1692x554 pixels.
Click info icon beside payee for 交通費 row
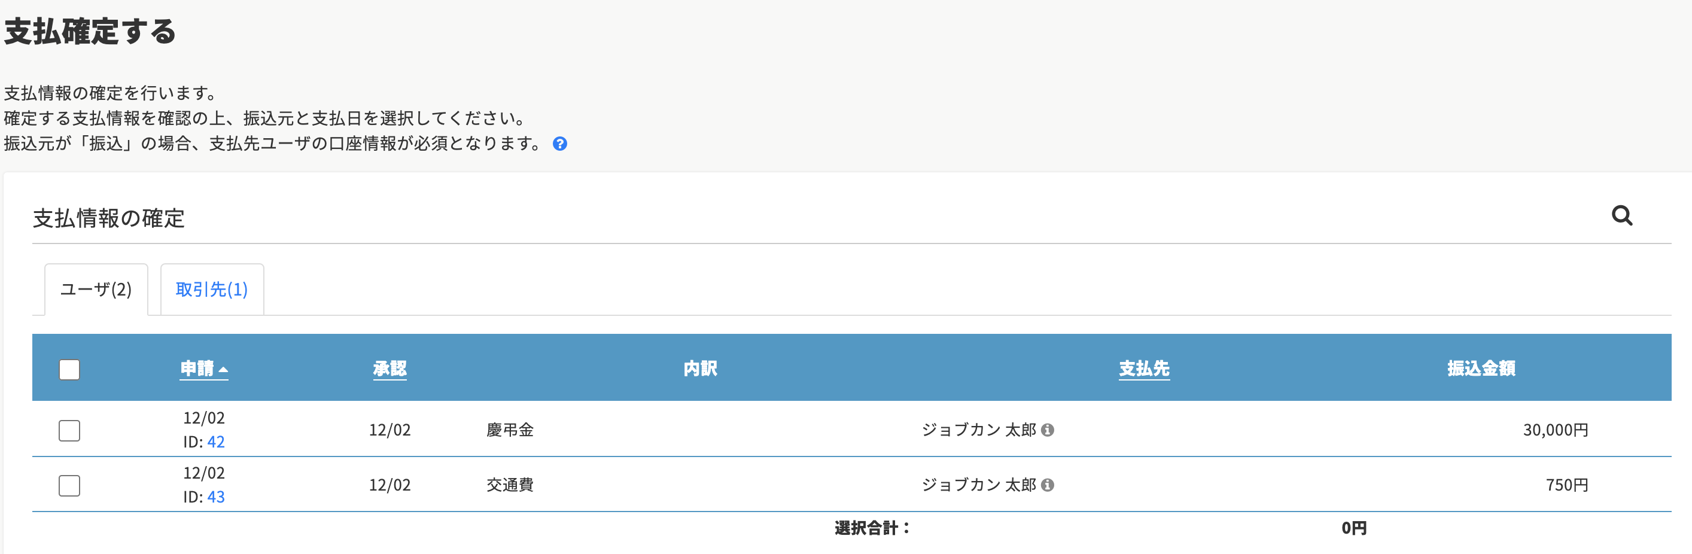tap(1048, 485)
